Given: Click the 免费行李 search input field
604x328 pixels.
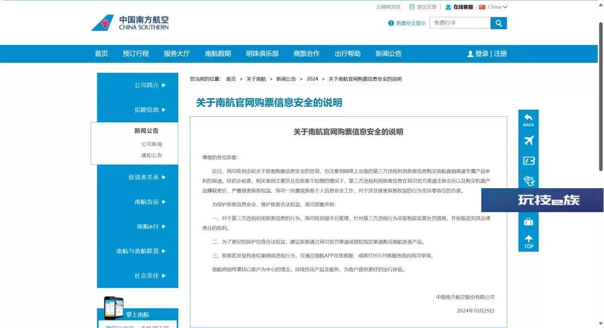Looking at the screenshot, I should tap(460, 23).
